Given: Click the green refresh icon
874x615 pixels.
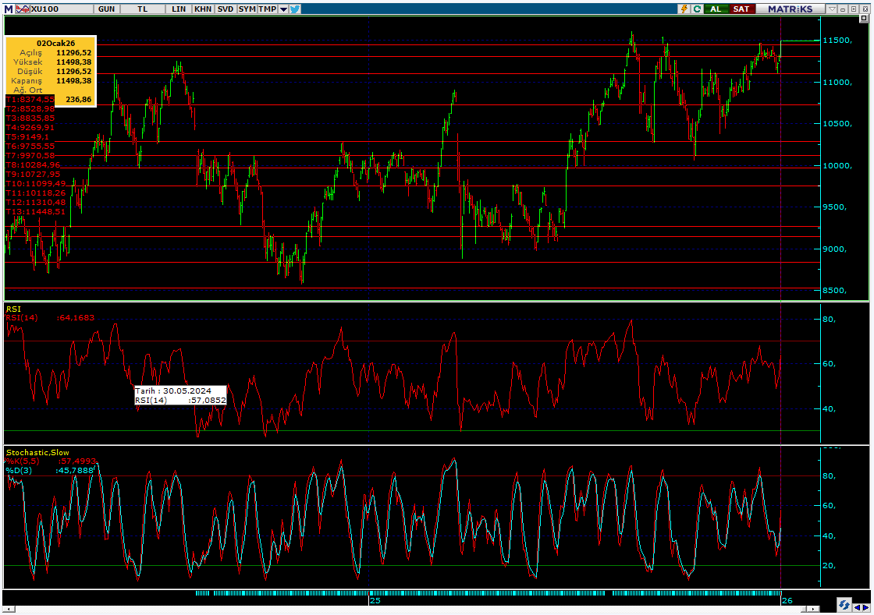Looking at the screenshot, I should coord(698,9).
